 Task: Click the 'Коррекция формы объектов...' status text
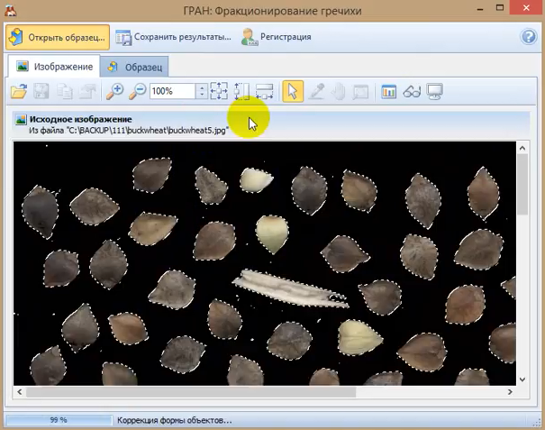point(175,420)
